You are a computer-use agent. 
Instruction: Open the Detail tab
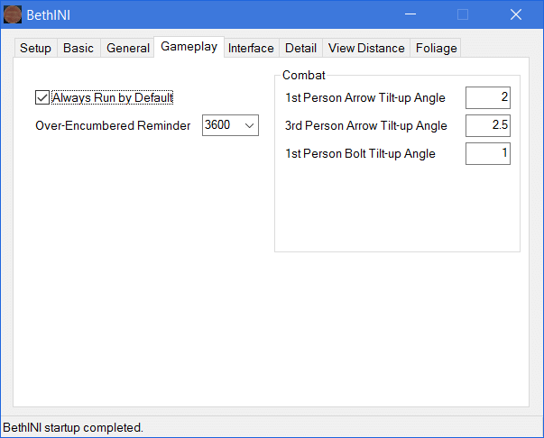click(x=300, y=49)
